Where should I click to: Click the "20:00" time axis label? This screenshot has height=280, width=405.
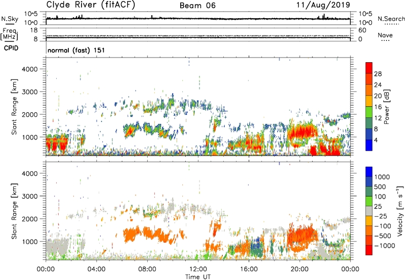click(299, 269)
